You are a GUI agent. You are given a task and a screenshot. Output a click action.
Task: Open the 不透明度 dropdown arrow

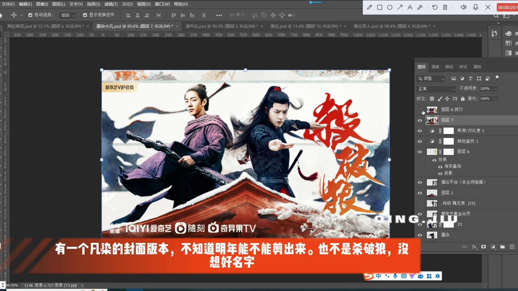tap(496, 89)
